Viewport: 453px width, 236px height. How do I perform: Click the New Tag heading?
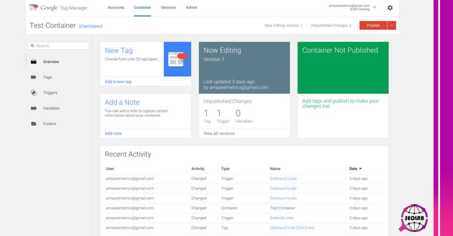point(119,51)
